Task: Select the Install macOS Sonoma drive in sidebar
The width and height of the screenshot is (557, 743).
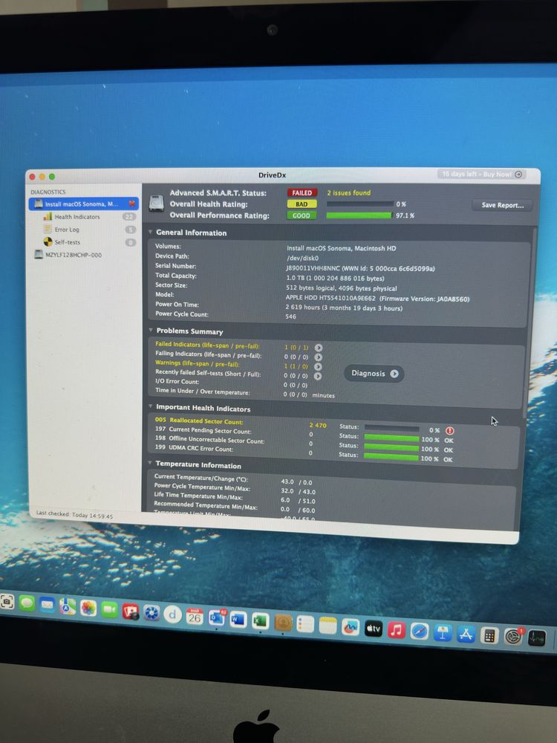Action: point(84,204)
